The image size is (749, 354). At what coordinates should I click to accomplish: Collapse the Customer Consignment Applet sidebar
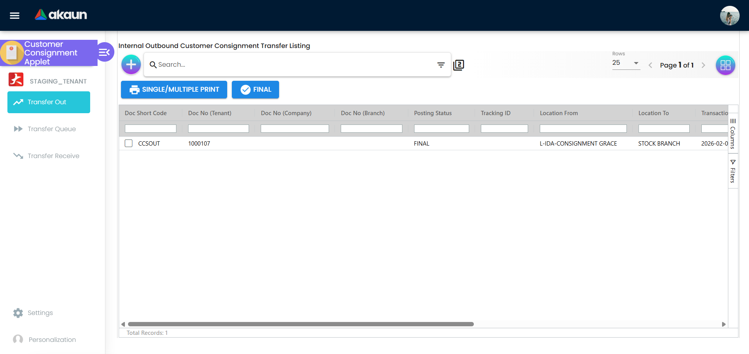coord(104,52)
